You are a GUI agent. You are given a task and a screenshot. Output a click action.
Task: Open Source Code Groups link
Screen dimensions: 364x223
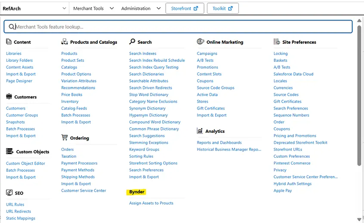[216, 88]
